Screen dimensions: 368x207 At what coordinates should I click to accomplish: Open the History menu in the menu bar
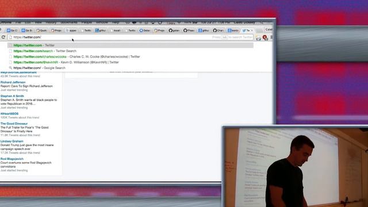(x=51, y=22)
